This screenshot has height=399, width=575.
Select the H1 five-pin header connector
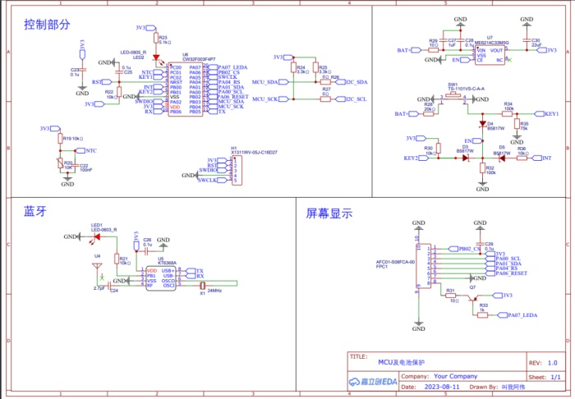point(232,170)
